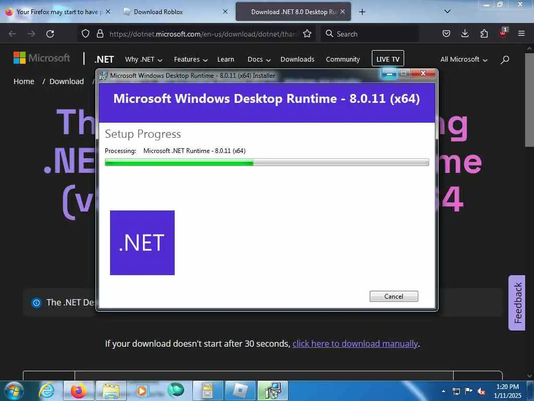Switch to the 'Your Firefox may start' tab

[58, 12]
